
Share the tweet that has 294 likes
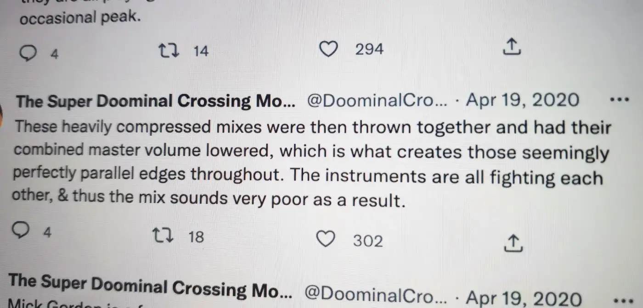[512, 47]
